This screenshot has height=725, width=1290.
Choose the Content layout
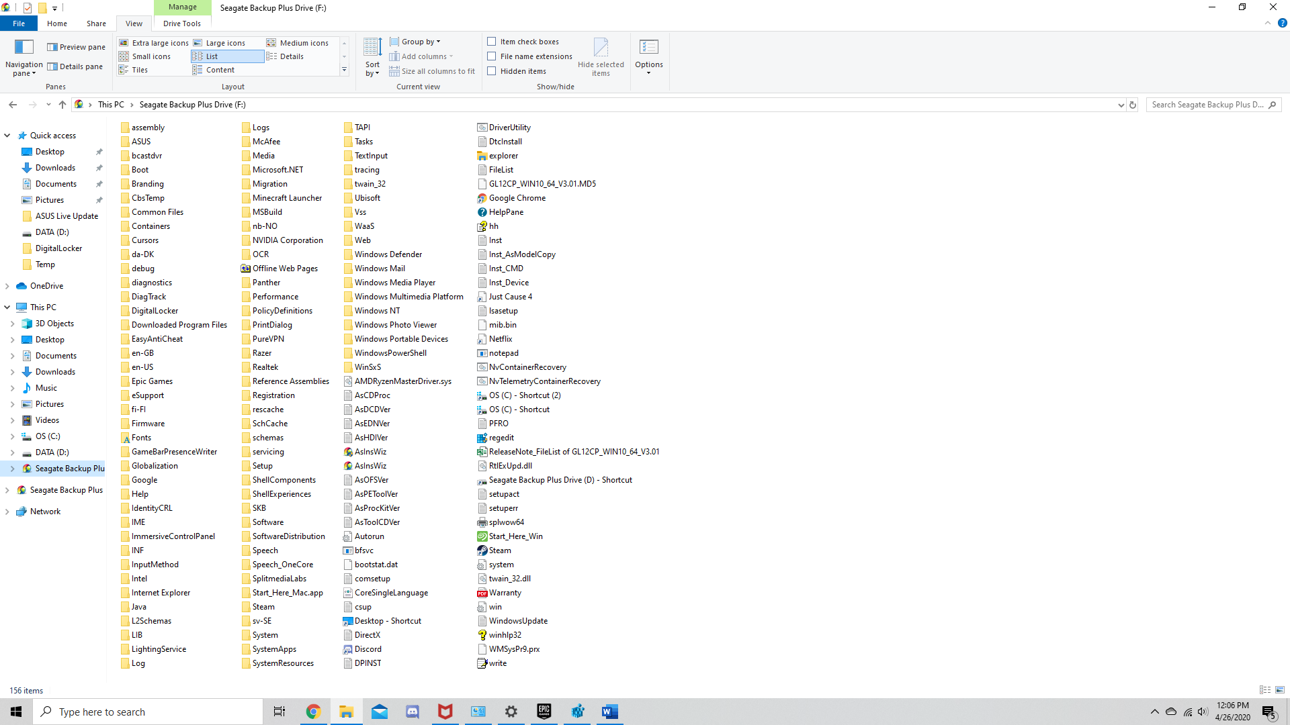pyautogui.click(x=214, y=70)
